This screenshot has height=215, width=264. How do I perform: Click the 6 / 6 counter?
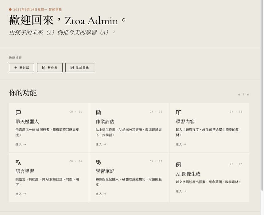coord(243,94)
